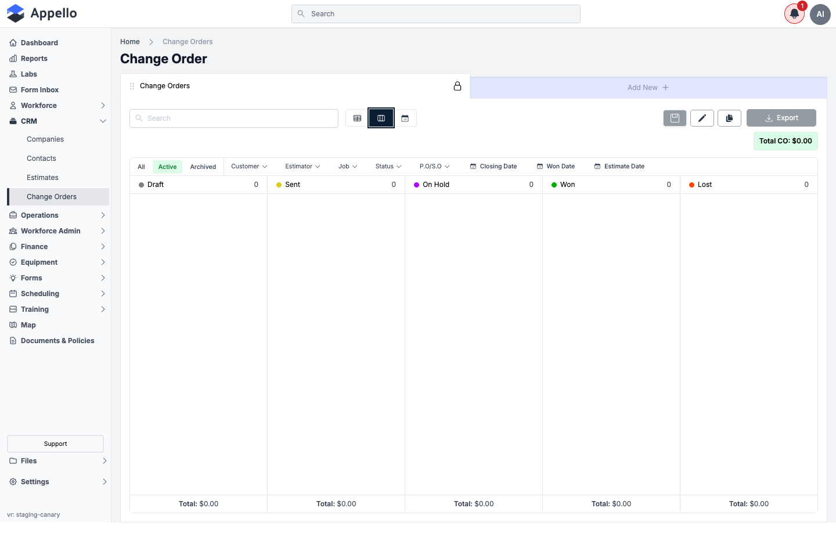Open the notifications bell
This screenshot has height=533, width=836.
(794, 14)
